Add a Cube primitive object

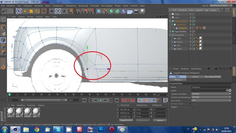click(99, 11)
